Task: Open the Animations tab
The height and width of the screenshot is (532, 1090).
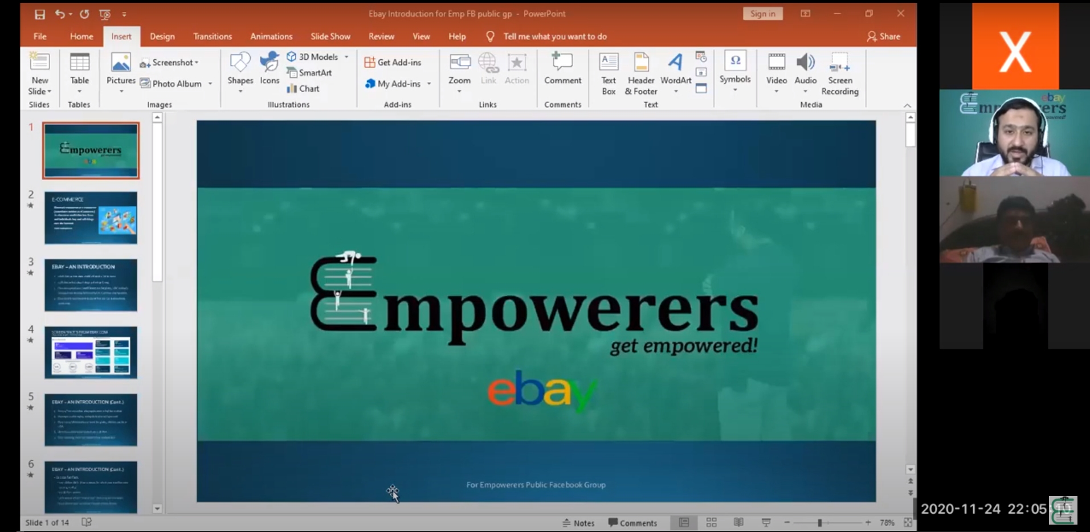Action: (x=271, y=36)
